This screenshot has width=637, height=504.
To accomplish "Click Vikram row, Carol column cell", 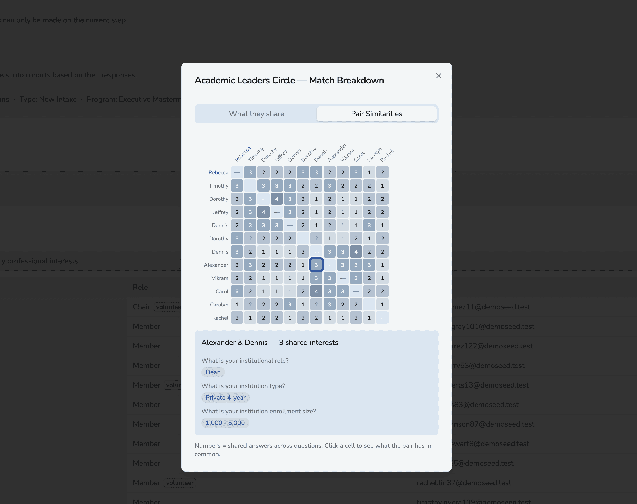I will [x=356, y=278].
